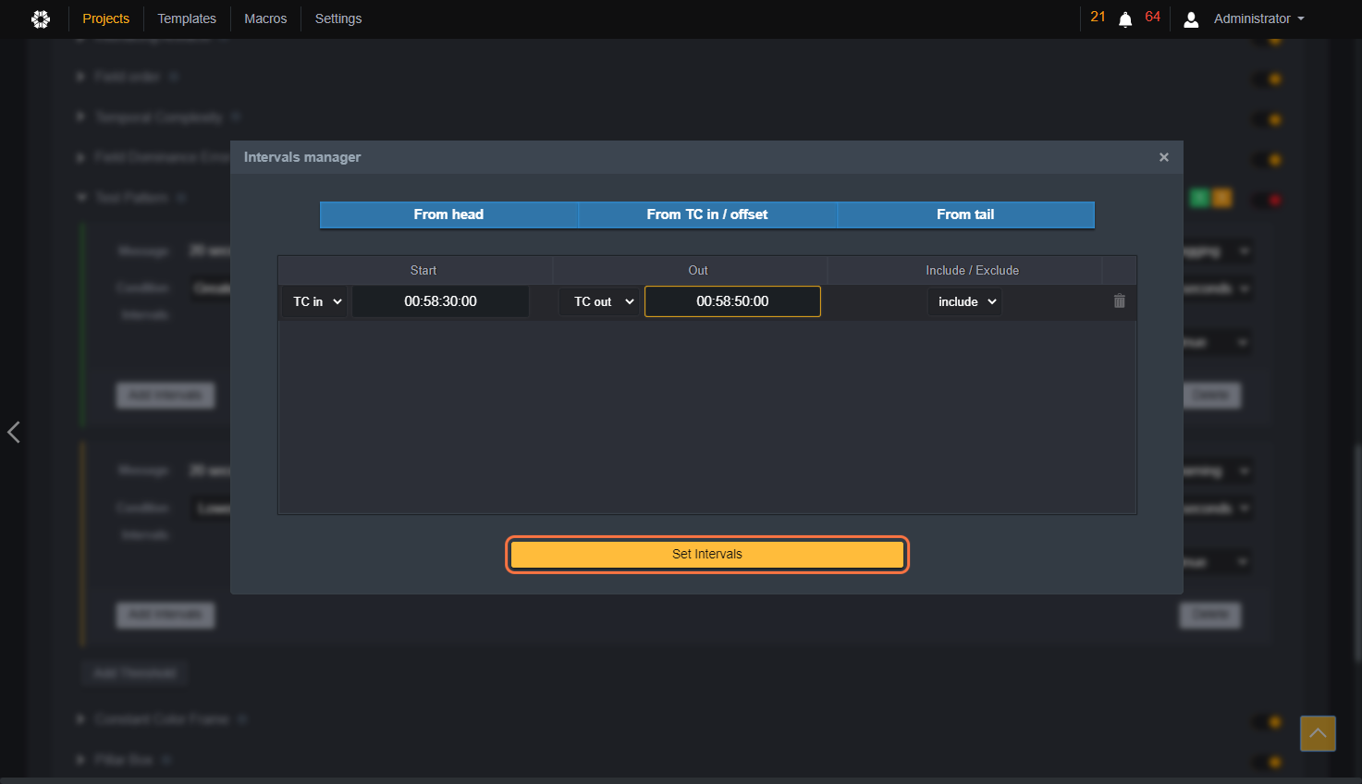
Task: Open the Projects menu
Action: click(x=105, y=18)
